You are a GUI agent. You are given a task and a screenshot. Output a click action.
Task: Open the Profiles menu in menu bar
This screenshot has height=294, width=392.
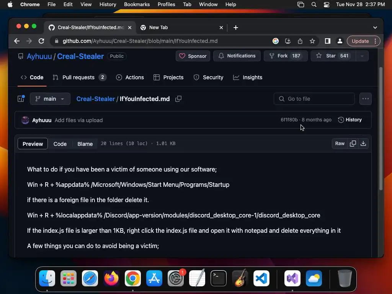tap(166, 5)
